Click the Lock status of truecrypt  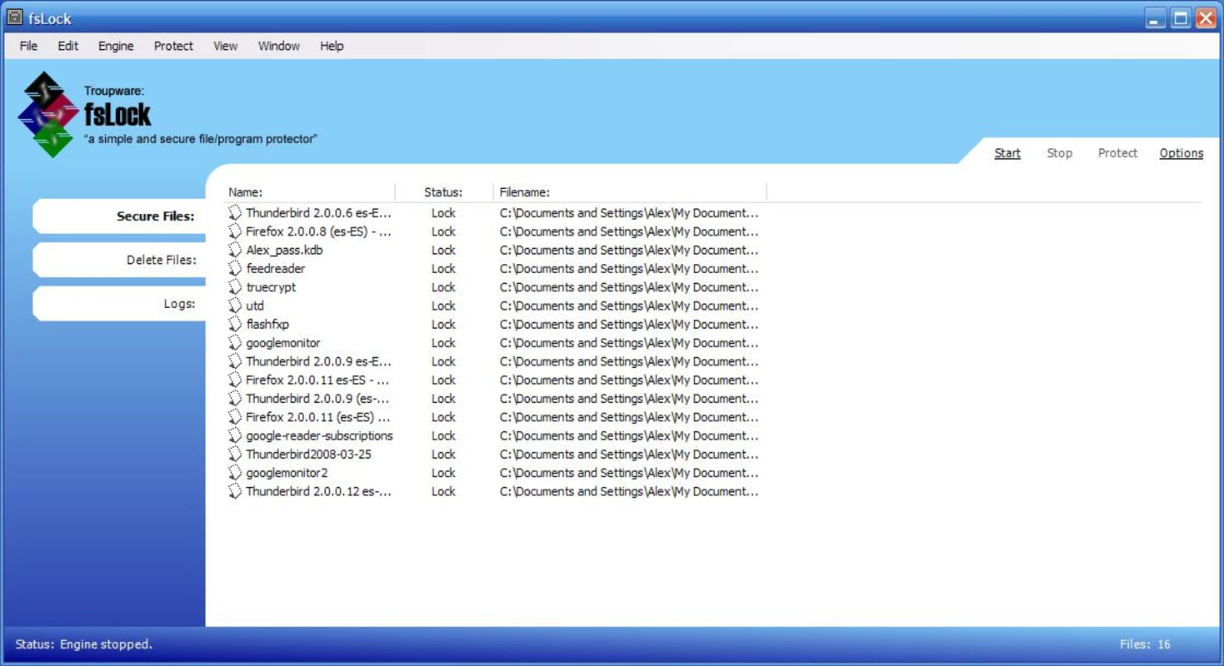coord(443,287)
